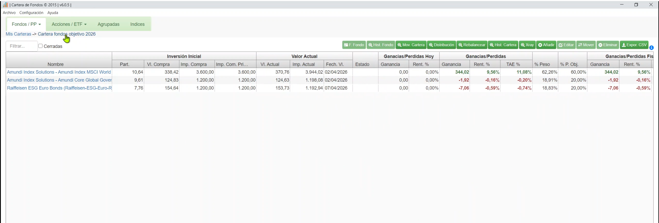The image size is (659, 223).
Task: Go back to Mis Carteras link
Action: click(18, 34)
